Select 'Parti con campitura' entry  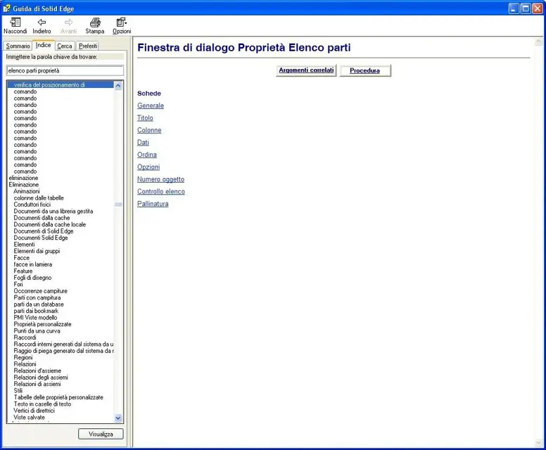[37, 297]
